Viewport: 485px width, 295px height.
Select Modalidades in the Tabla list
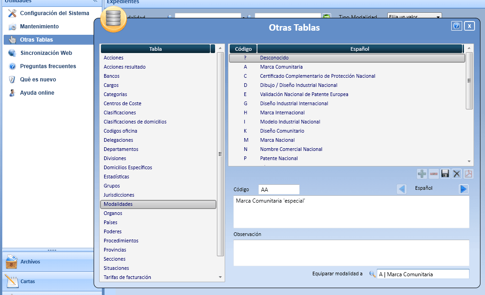tap(158, 204)
